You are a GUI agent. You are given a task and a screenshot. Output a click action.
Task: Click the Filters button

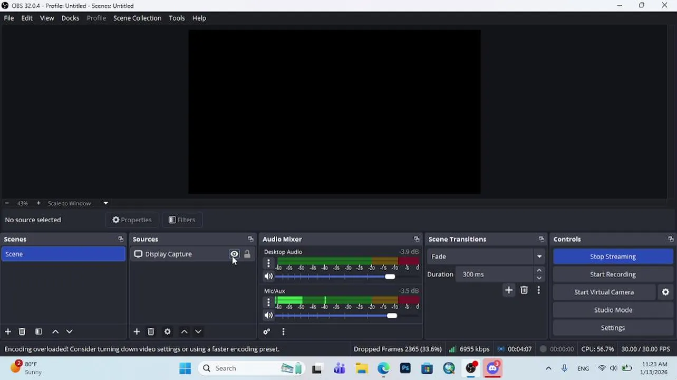182,220
